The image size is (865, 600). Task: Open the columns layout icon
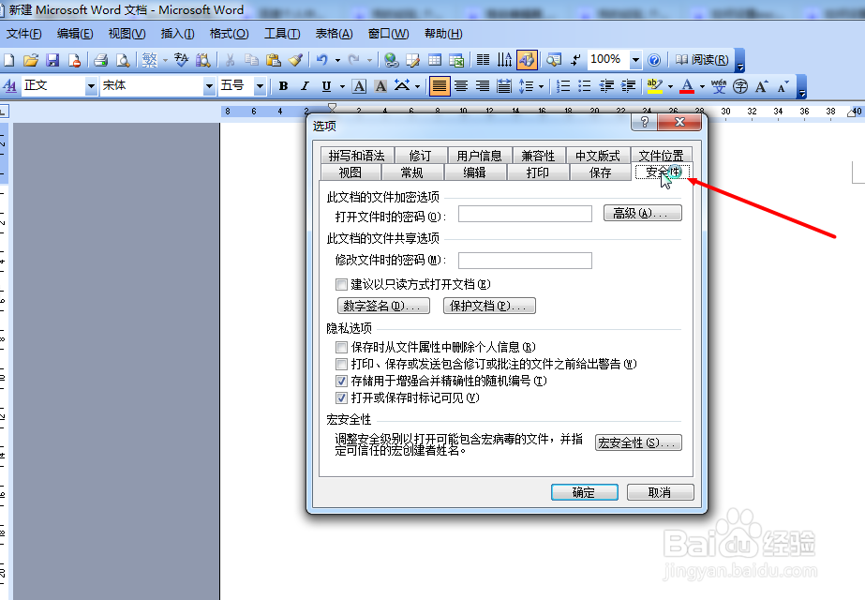(483, 60)
